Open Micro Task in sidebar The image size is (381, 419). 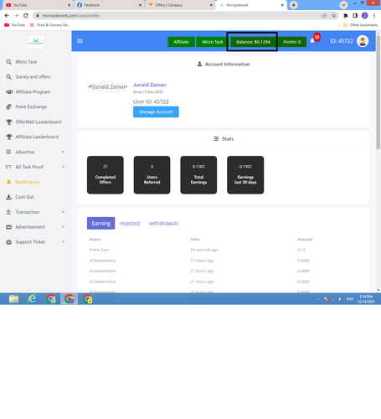[26, 62]
